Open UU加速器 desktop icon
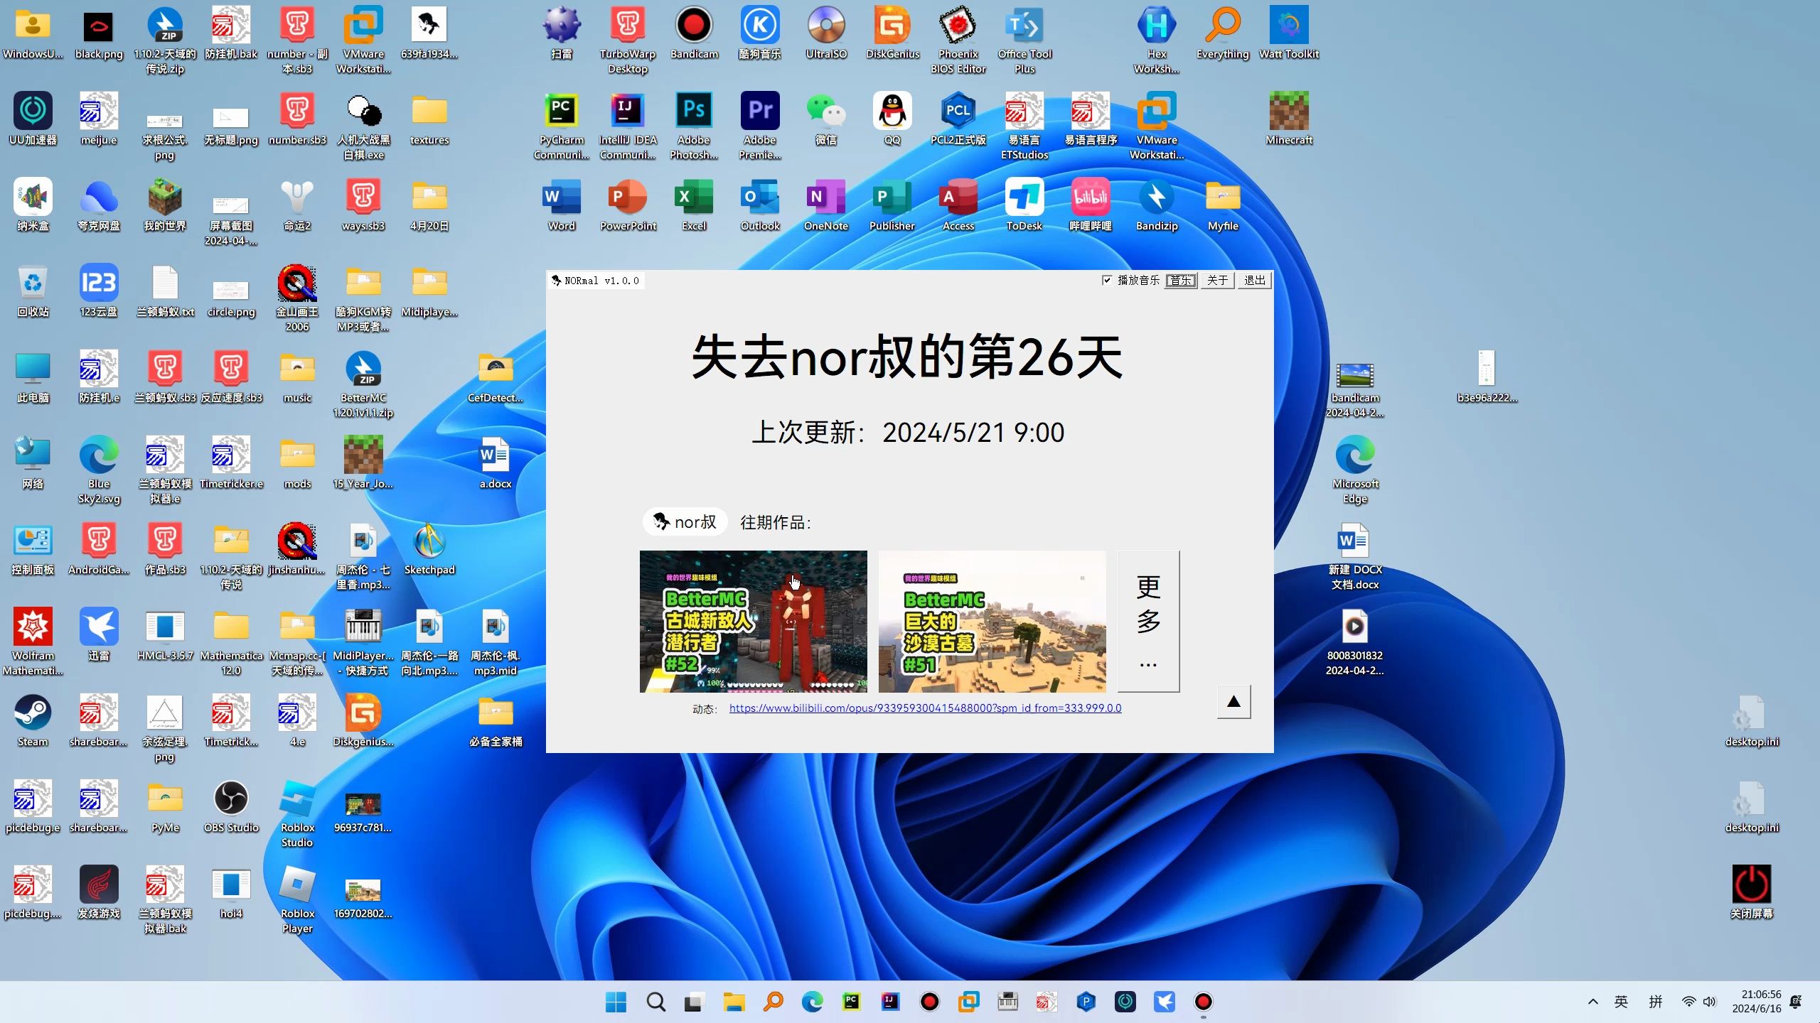Viewport: 1820px width, 1023px height. point(33,119)
